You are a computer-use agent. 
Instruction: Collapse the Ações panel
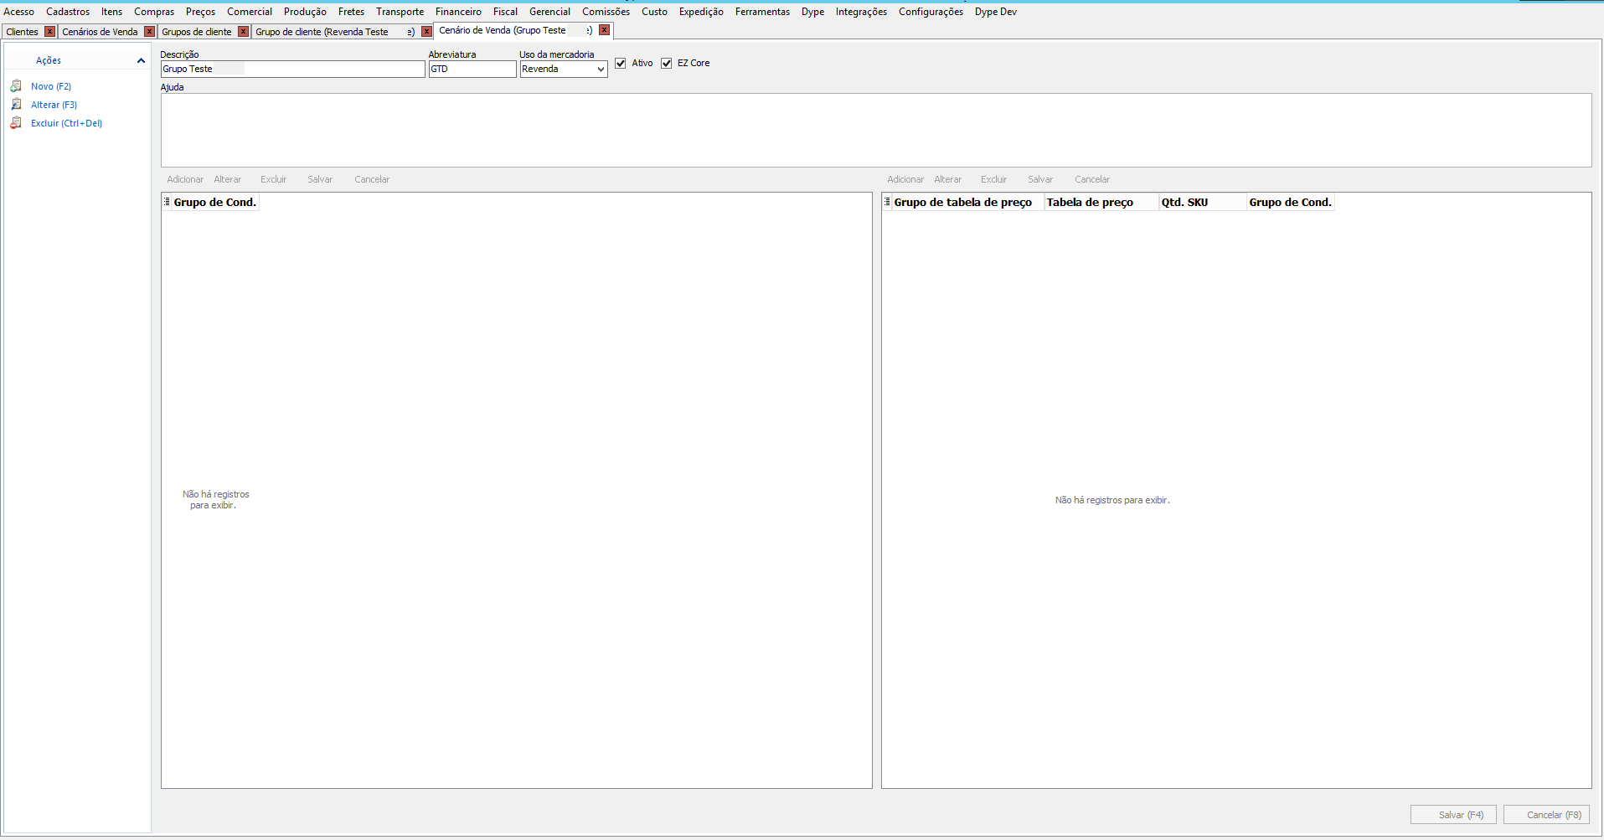point(141,60)
